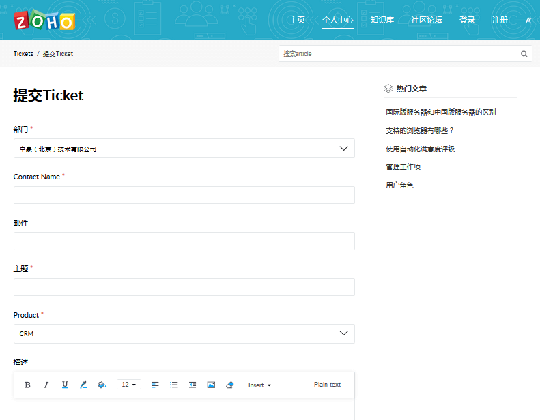Go to the 知识库 tab
Screen dimensions: 540x420
[x=382, y=20]
